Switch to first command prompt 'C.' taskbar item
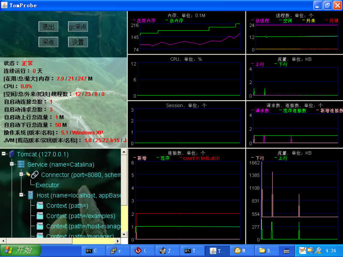This screenshot has width=343, height=257. coord(93,251)
